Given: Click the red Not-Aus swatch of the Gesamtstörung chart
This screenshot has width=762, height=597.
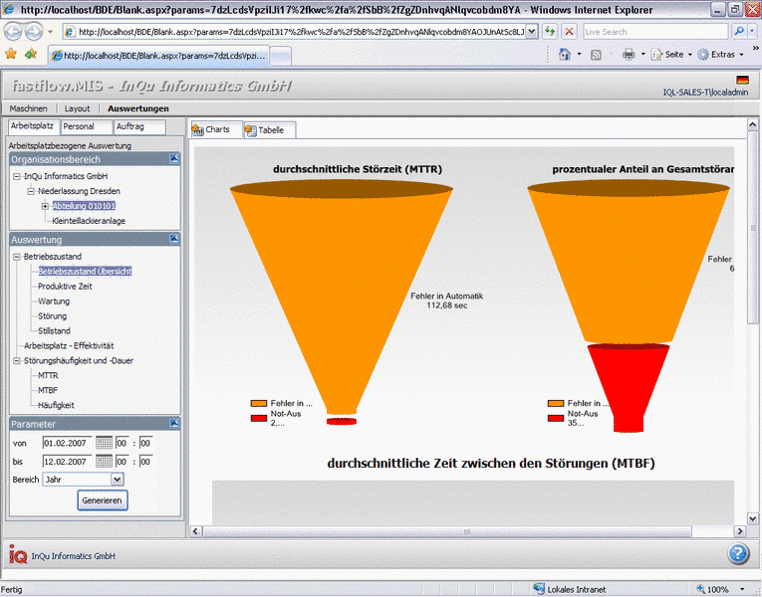Looking at the screenshot, I should click(x=556, y=418).
